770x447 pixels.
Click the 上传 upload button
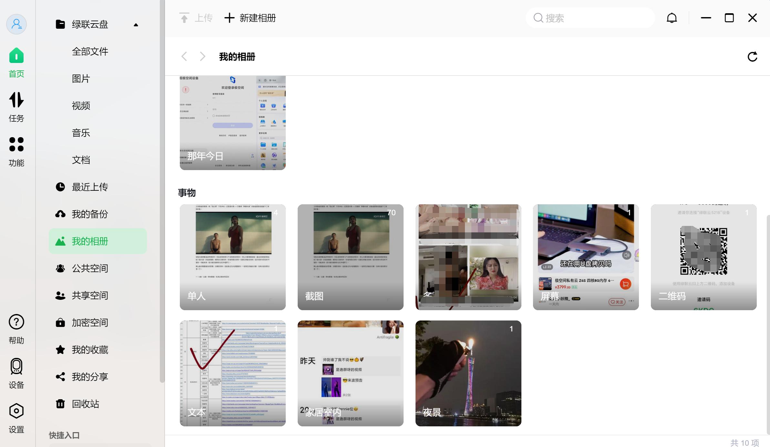(x=195, y=18)
